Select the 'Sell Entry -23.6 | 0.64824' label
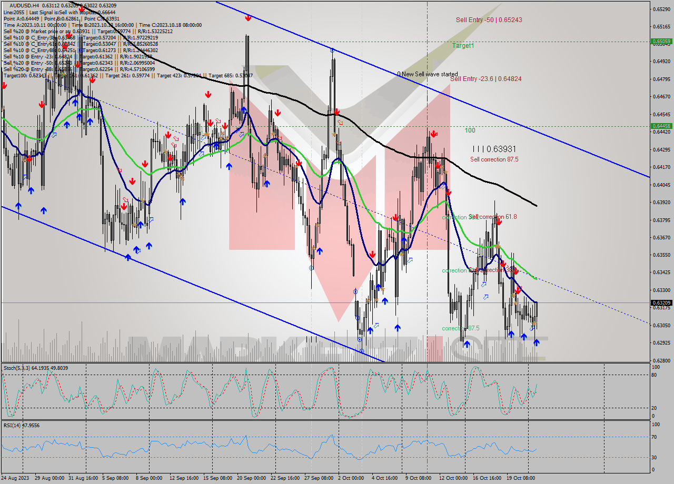 (x=486, y=79)
